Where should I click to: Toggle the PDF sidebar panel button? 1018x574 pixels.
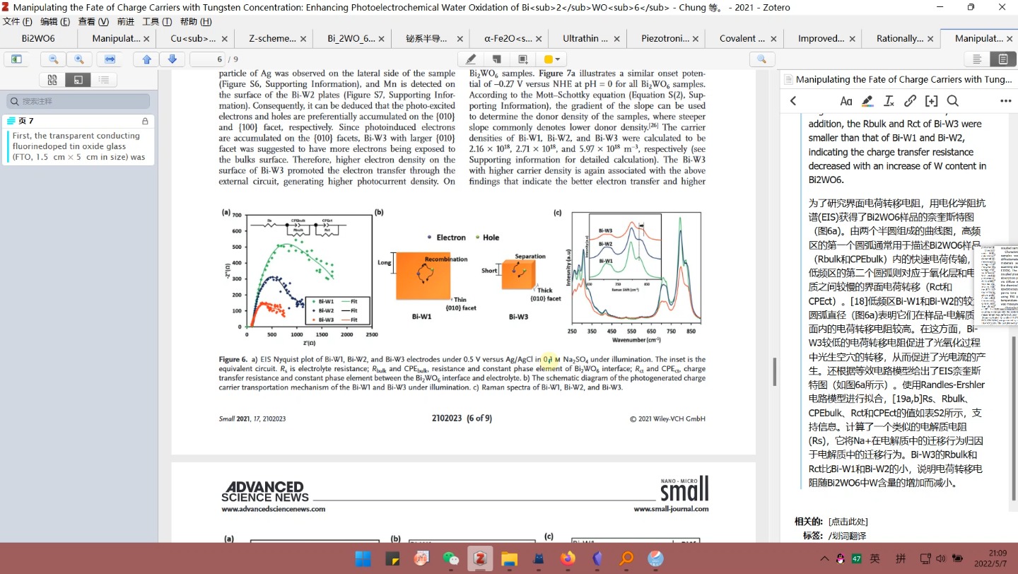pyautogui.click(x=16, y=59)
